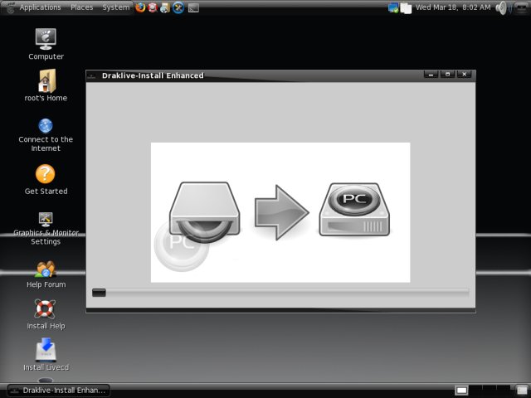531x398 pixels.
Task: Click the package installer panel launcher
Action: pyautogui.click(x=165, y=7)
